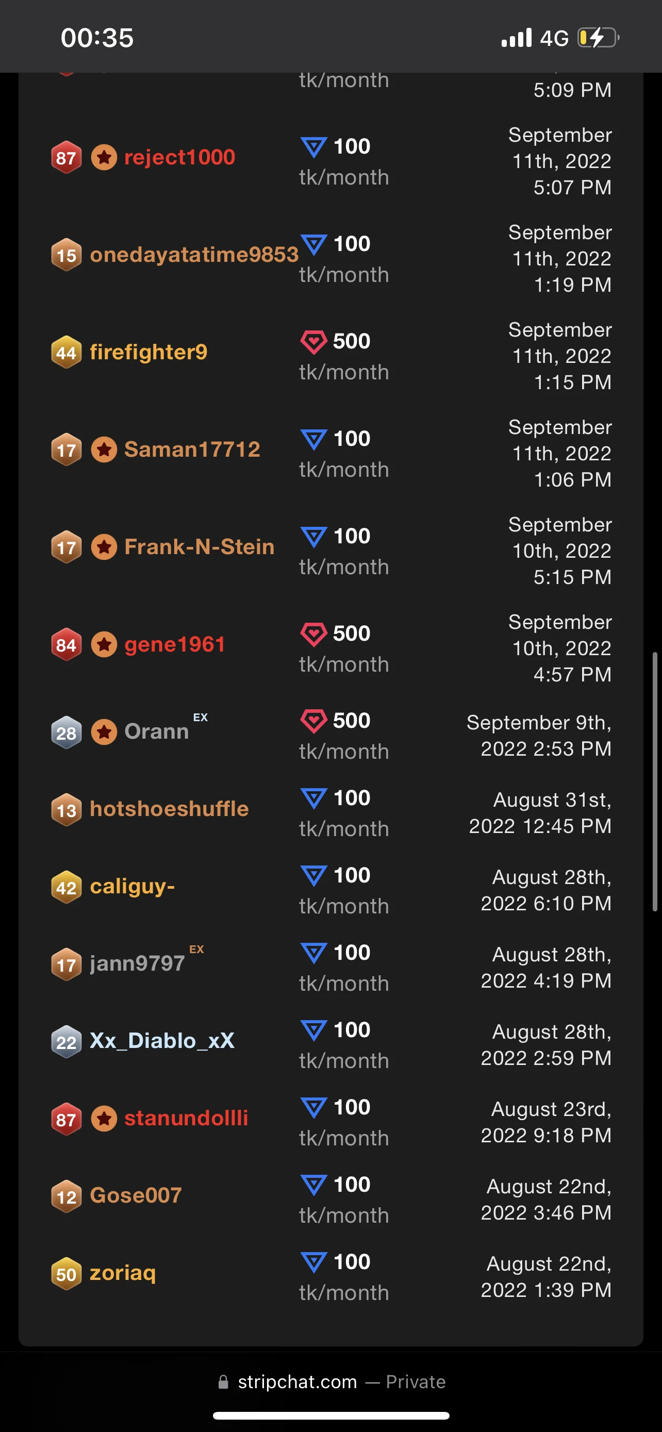Click reject1000's level 87 badge

66,157
